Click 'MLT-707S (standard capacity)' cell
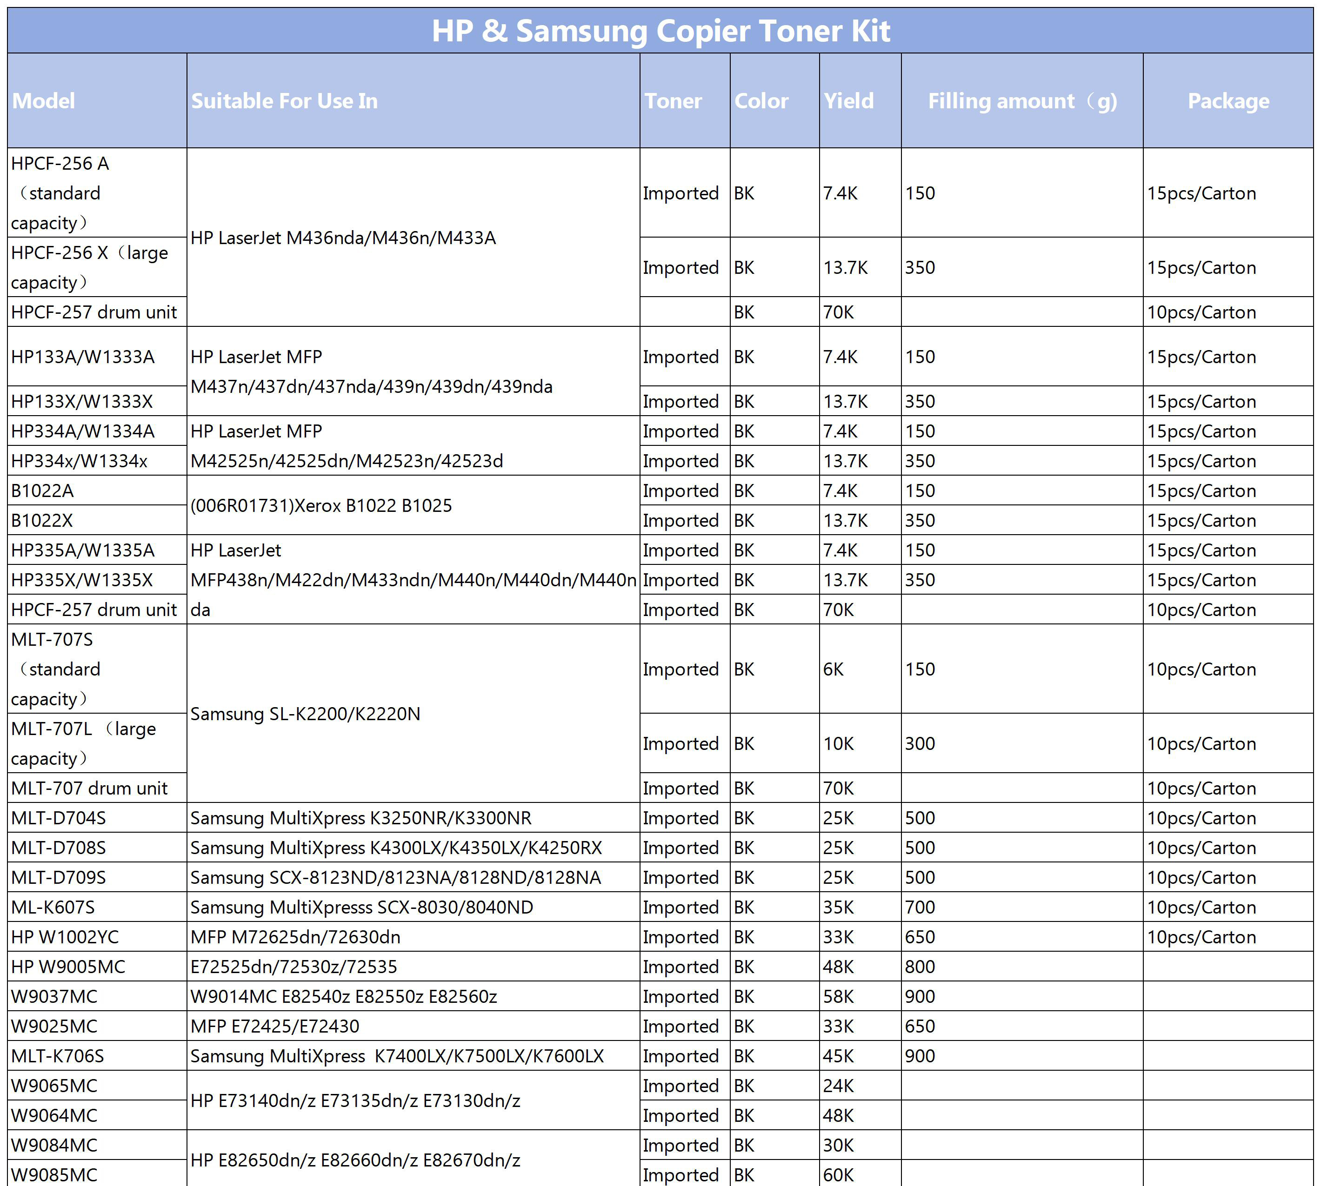This screenshot has height=1186, width=1321. (97, 669)
